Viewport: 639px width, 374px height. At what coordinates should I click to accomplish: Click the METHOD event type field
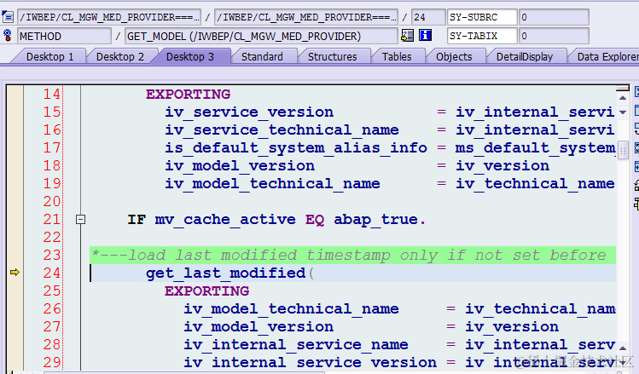point(64,36)
